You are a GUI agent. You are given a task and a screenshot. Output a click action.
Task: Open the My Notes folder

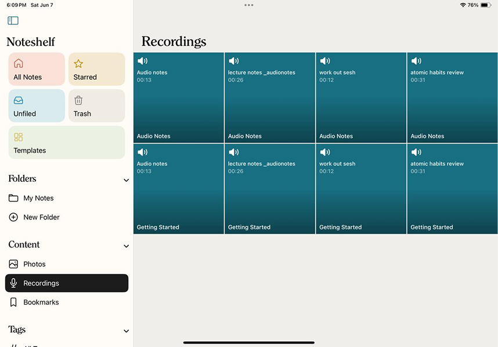38,198
